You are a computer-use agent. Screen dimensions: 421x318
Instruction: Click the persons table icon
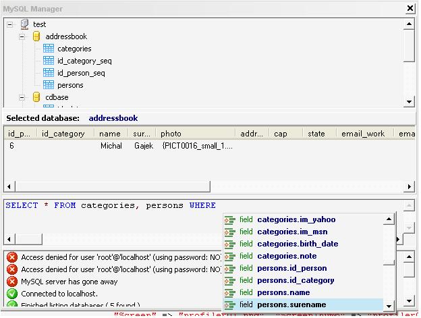[x=49, y=85]
